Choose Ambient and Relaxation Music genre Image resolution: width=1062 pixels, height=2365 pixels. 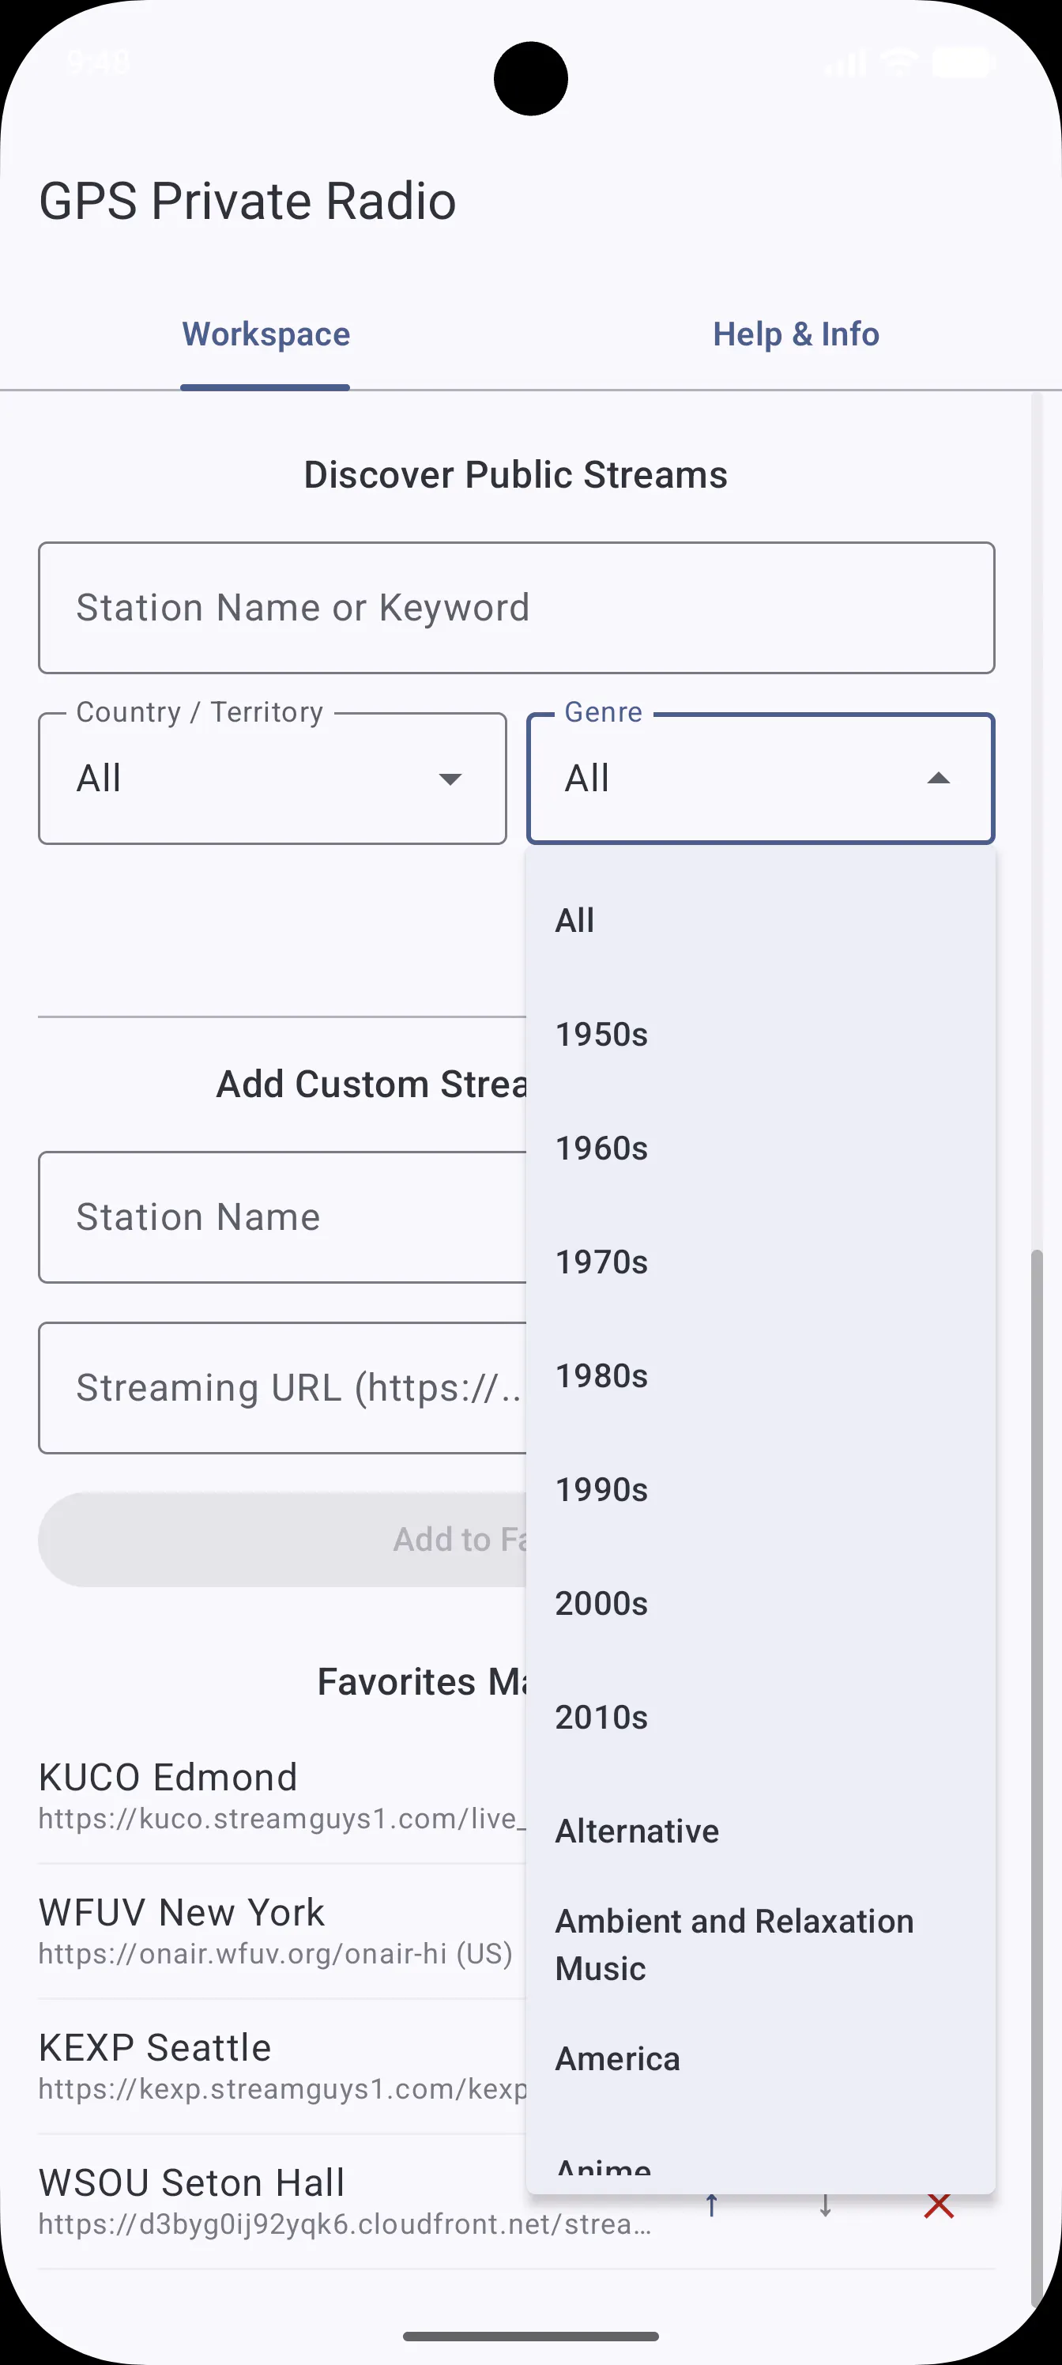tap(760, 1944)
